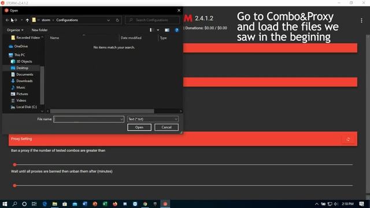Open Mail app from taskbar

point(75,204)
